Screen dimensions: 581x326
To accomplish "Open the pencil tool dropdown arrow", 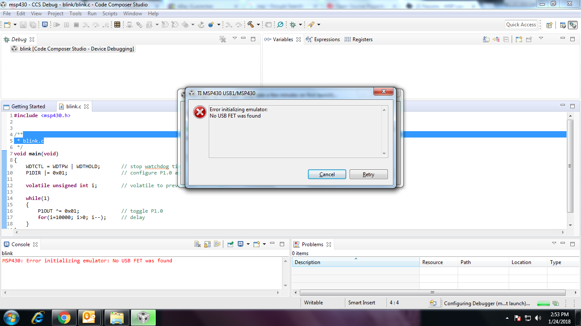I will click(x=319, y=25).
